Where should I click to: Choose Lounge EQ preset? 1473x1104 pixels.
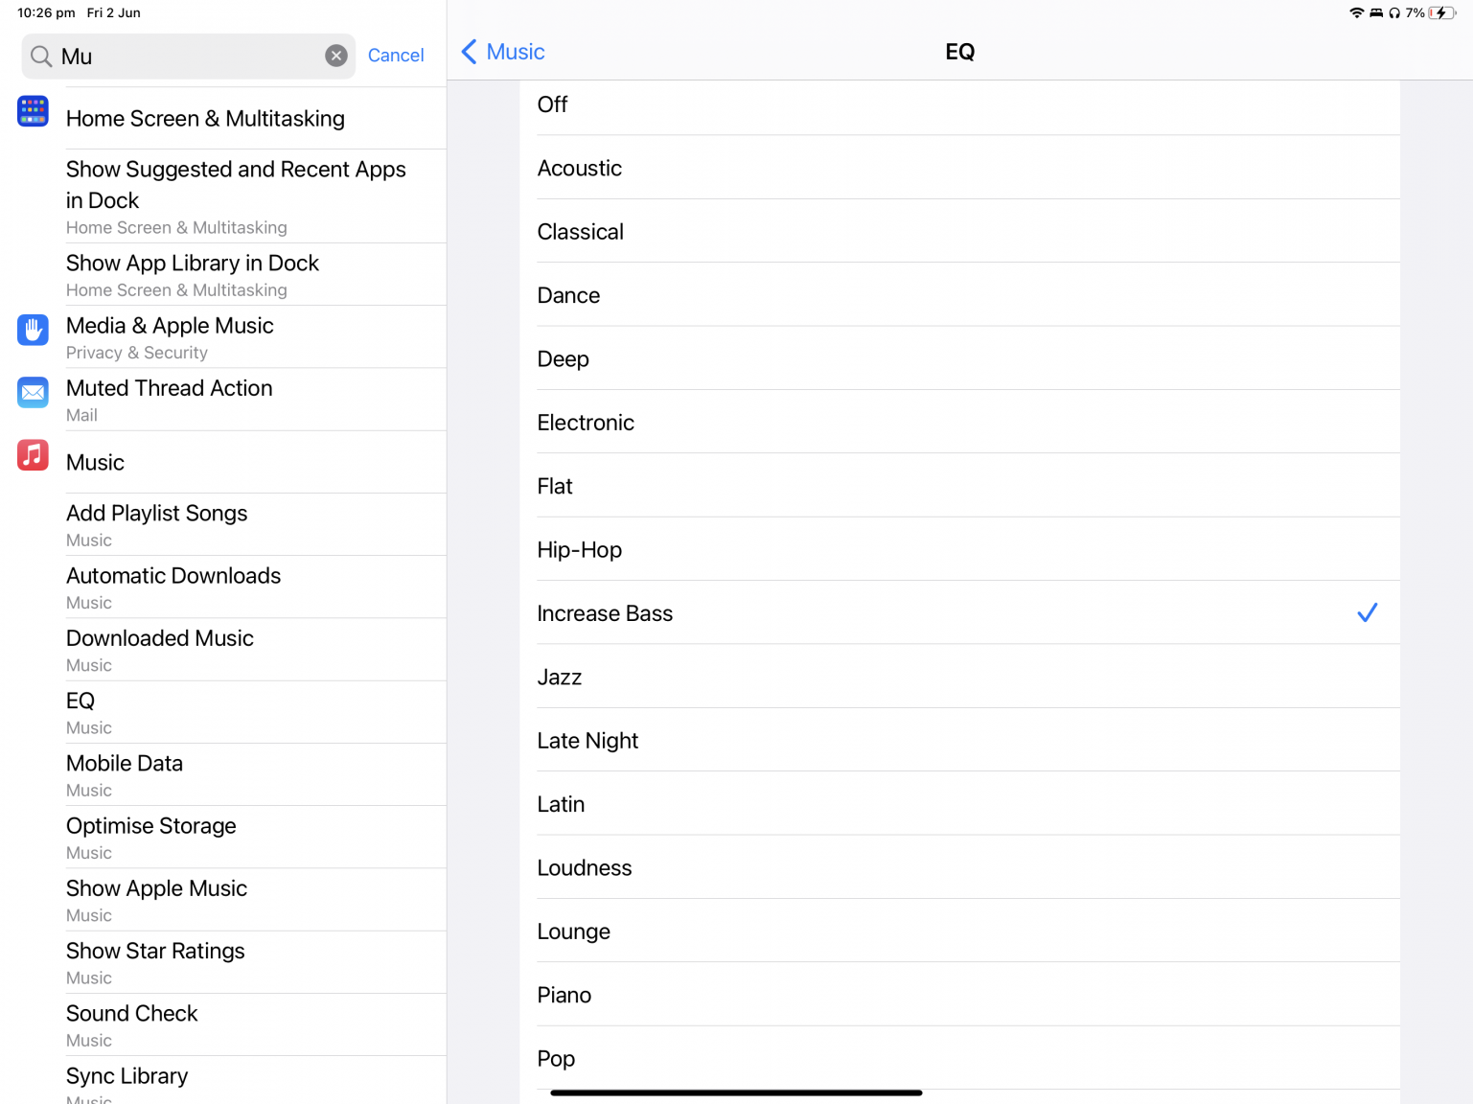pos(959,931)
